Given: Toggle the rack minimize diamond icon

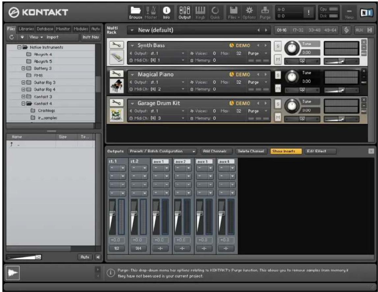Looking at the screenshot, I should 346,30.
